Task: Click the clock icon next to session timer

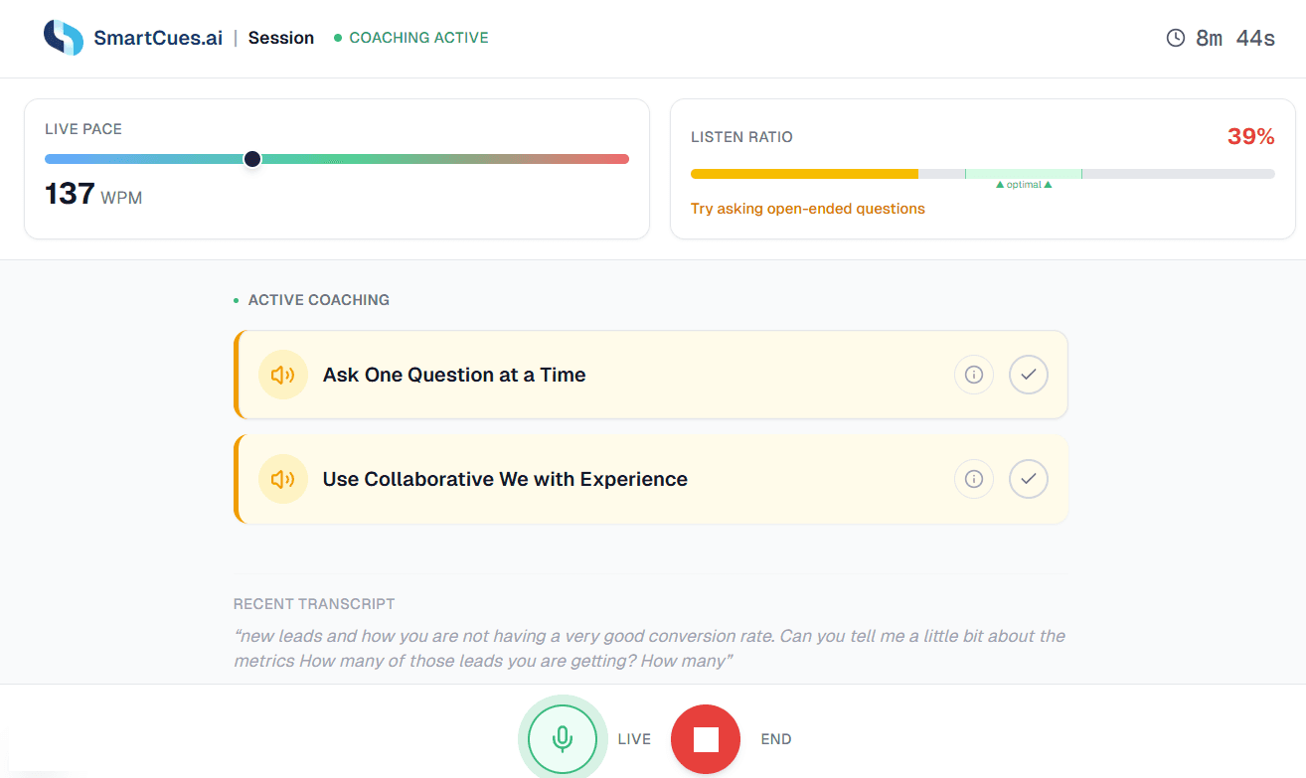Action: pyautogui.click(x=1175, y=37)
